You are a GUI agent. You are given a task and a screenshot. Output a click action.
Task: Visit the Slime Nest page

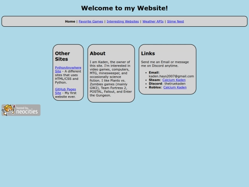click(x=176, y=21)
